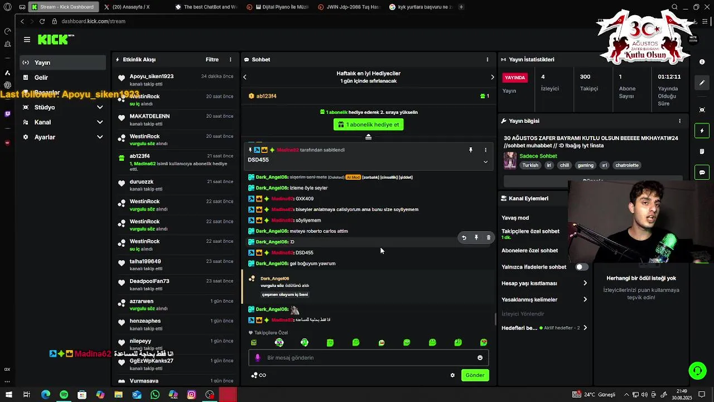Reload the browser page

tap(42, 21)
